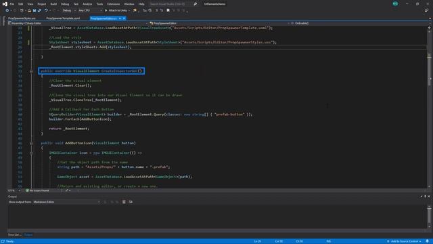Open the Debug menu
433x244 pixels.
click(x=65, y=4)
